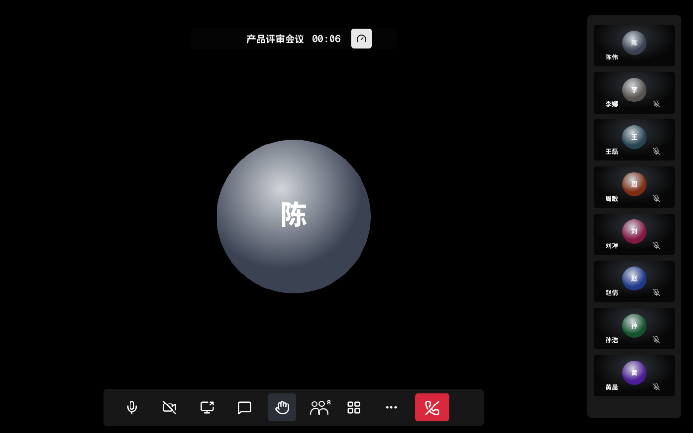Viewport: 693px width, 433px height.
Task: Click the name label 刘洋
Action: tap(612, 246)
